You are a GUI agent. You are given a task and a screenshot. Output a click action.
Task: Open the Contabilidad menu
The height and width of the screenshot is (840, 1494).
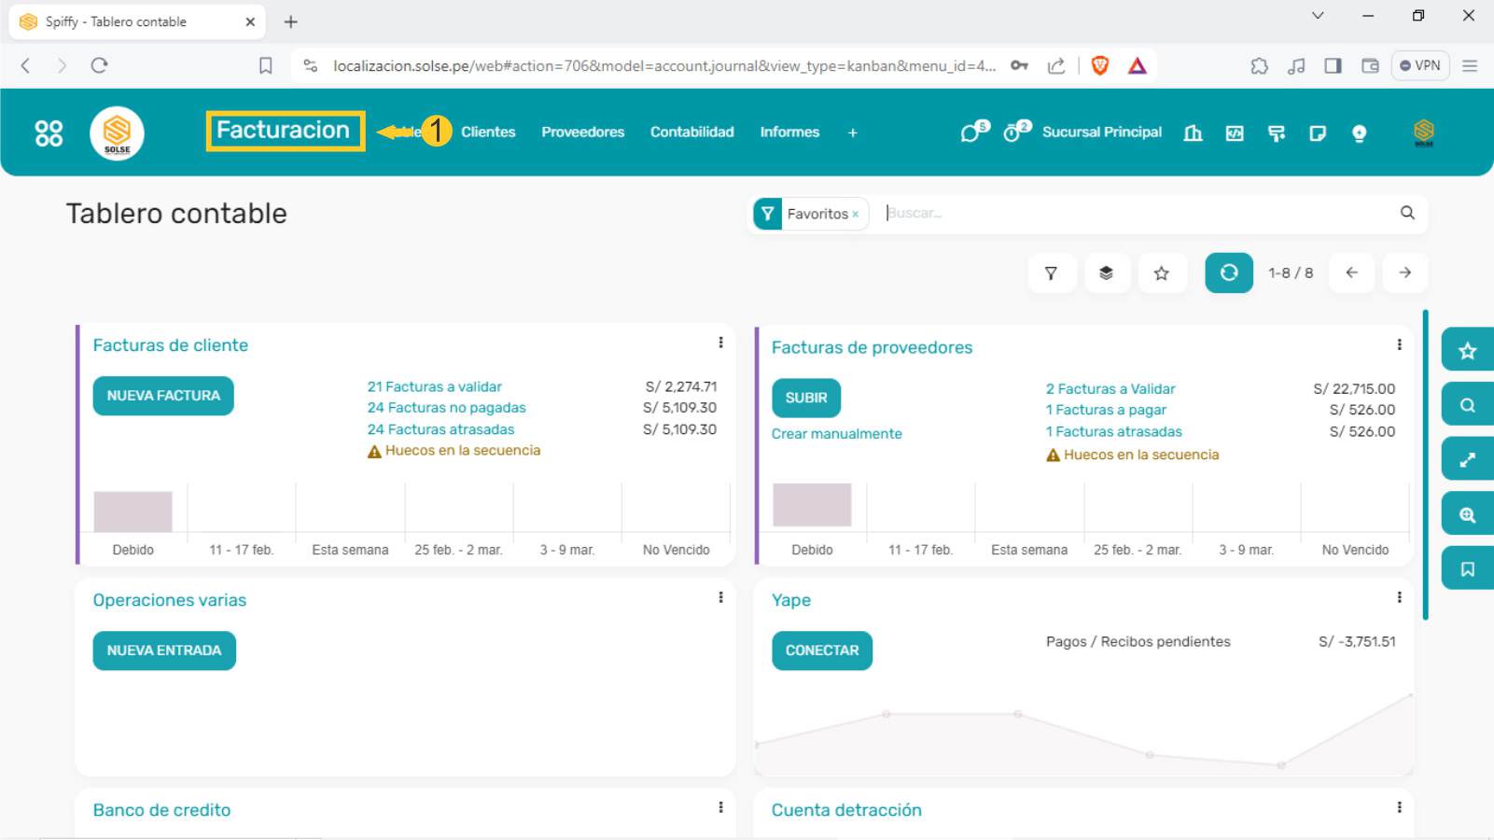click(691, 133)
